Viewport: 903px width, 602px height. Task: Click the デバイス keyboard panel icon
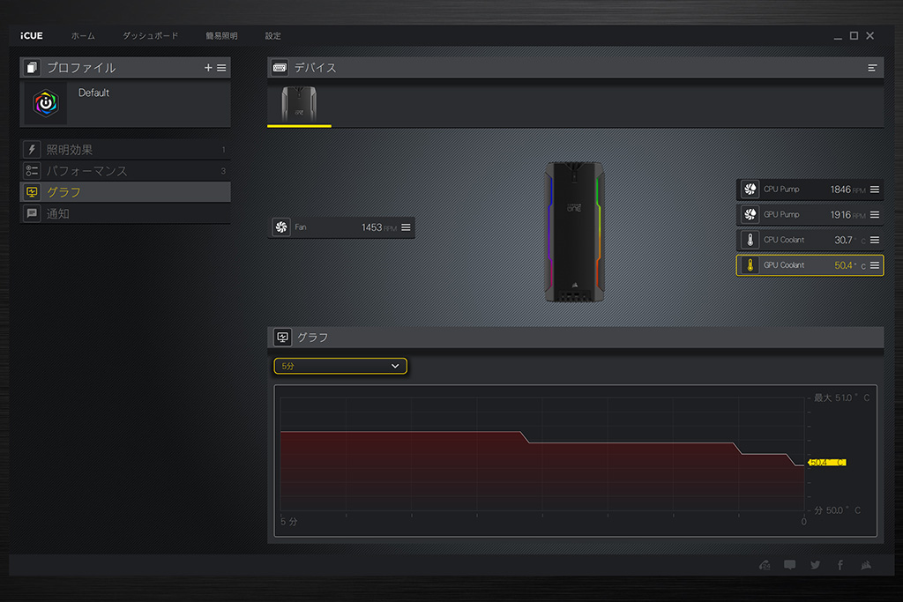tap(280, 68)
